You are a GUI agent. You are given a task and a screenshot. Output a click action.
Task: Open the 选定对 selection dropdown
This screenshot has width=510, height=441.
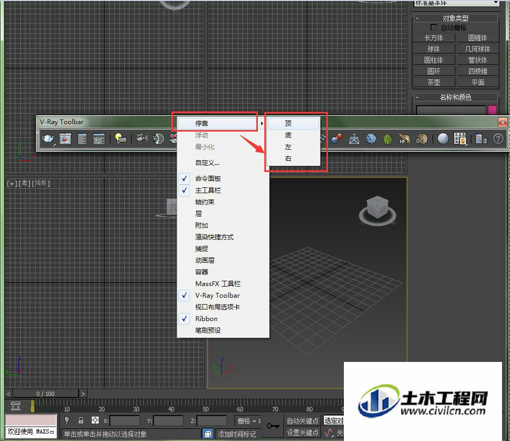click(x=333, y=420)
